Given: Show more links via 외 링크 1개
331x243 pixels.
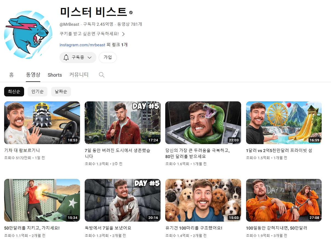Looking at the screenshot, I should [117, 45].
